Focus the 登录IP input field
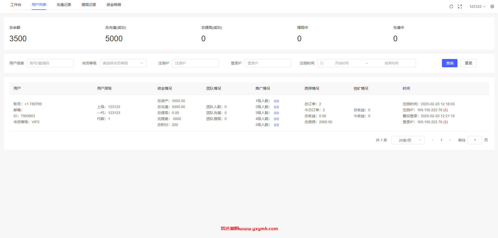 [x=268, y=63]
